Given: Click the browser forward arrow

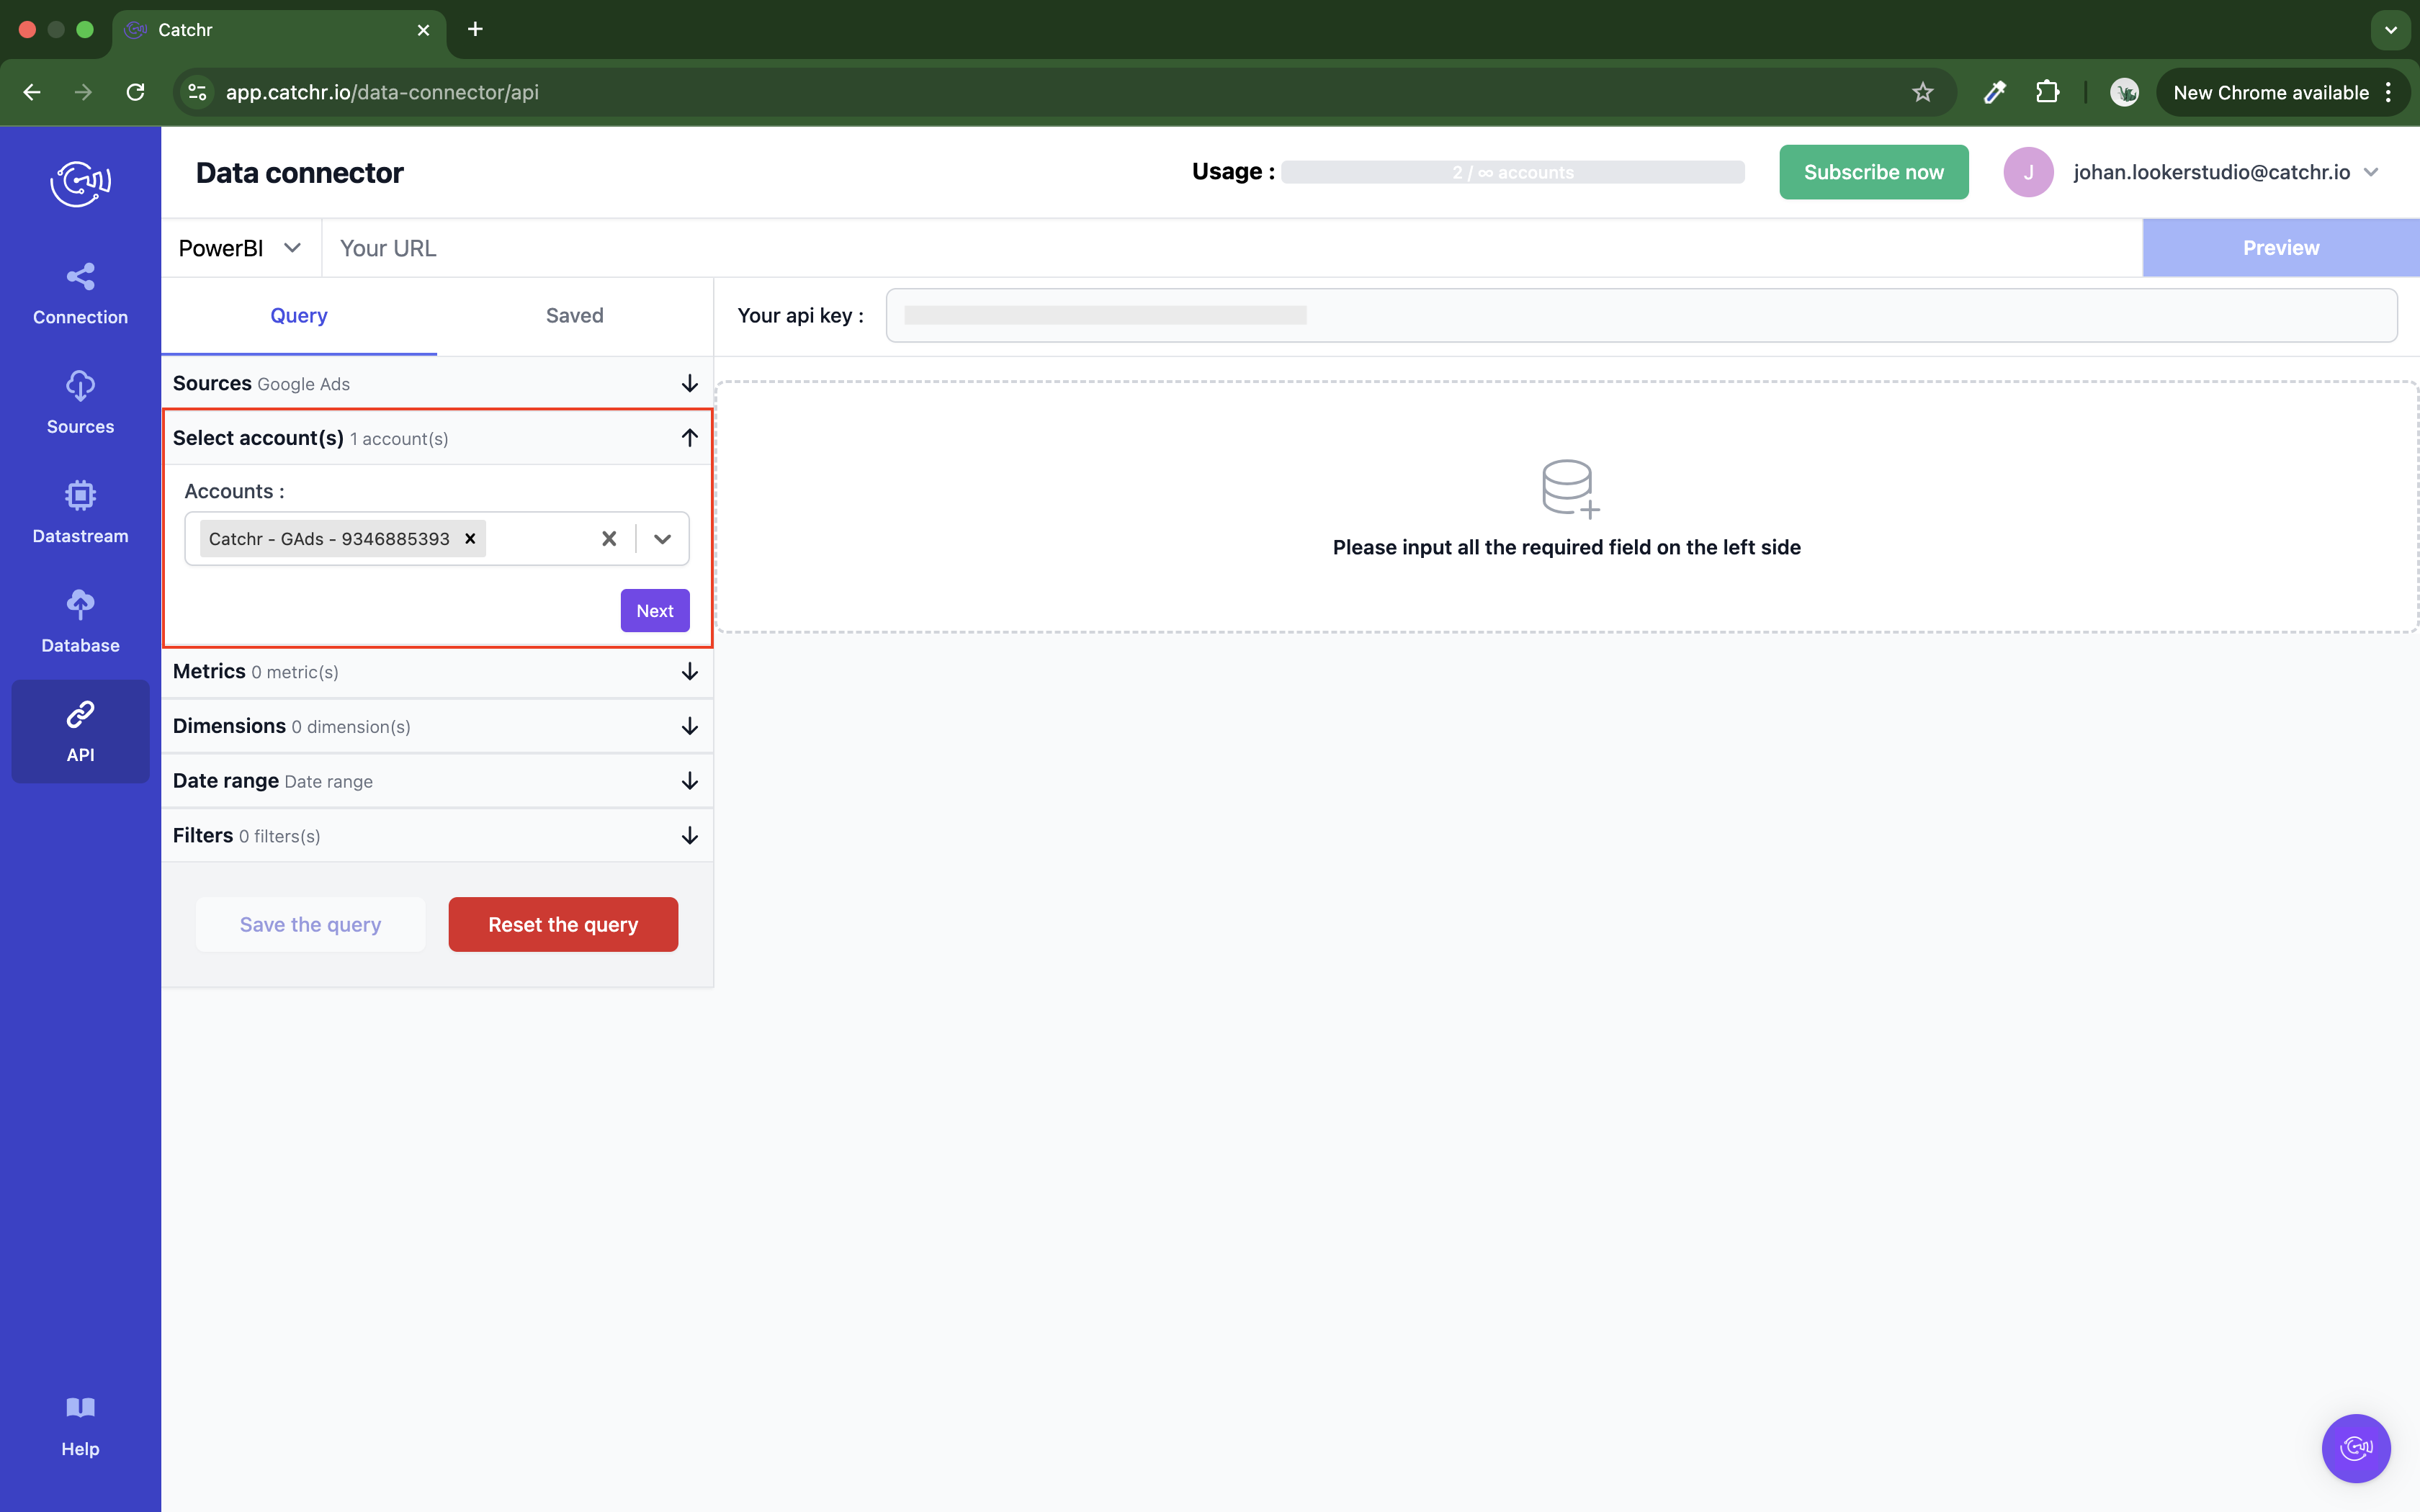Looking at the screenshot, I should click(x=84, y=92).
